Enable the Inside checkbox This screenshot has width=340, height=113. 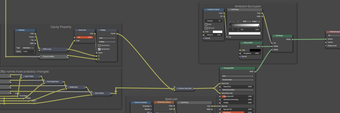206,24
